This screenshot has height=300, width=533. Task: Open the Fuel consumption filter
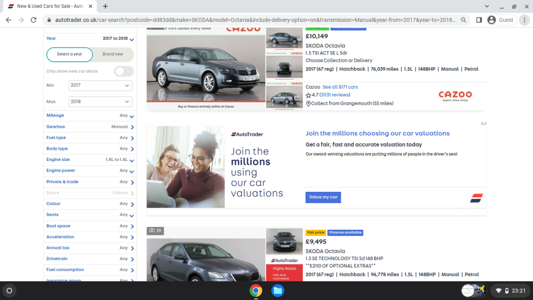pos(90,270)
